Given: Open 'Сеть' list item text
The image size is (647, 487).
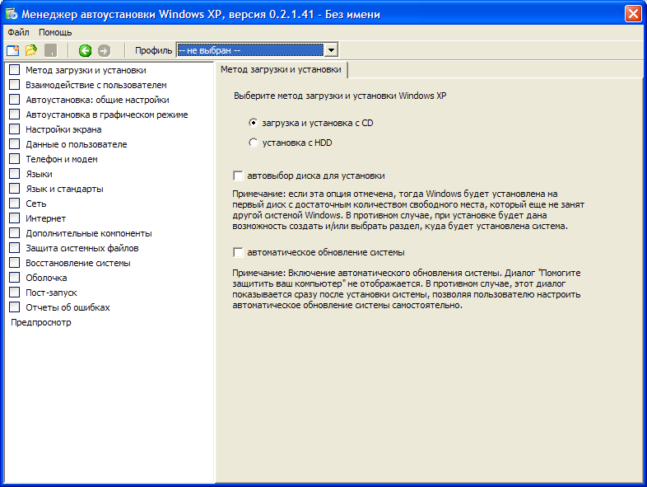Looking at the screenshot, I should point(36,204).
